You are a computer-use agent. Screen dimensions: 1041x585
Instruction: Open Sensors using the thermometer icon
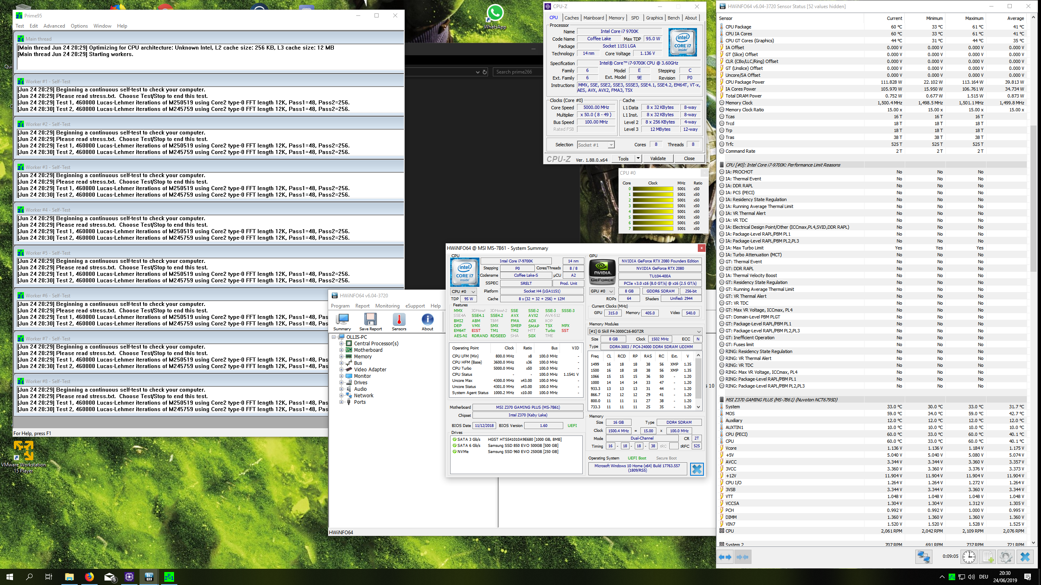[x=399, y=320]
